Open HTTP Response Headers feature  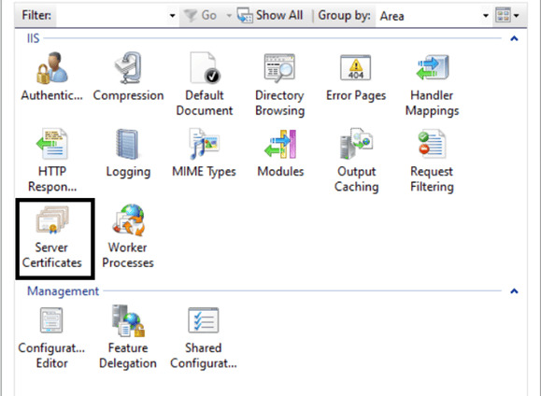tap(52, 160)
